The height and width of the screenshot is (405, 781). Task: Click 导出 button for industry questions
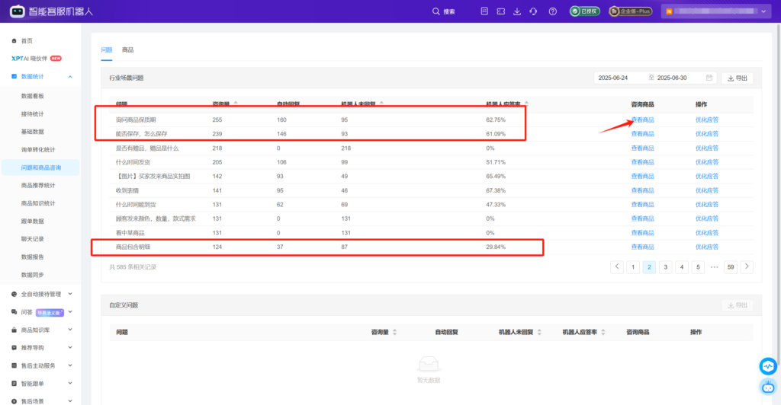point(737,78)
